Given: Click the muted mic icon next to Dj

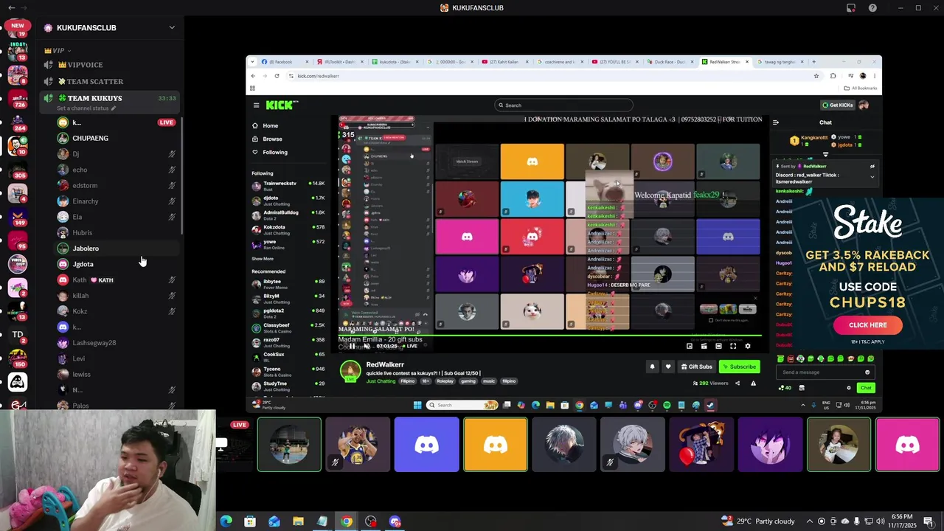Looking at the screenshot, I should coord(172,154).
